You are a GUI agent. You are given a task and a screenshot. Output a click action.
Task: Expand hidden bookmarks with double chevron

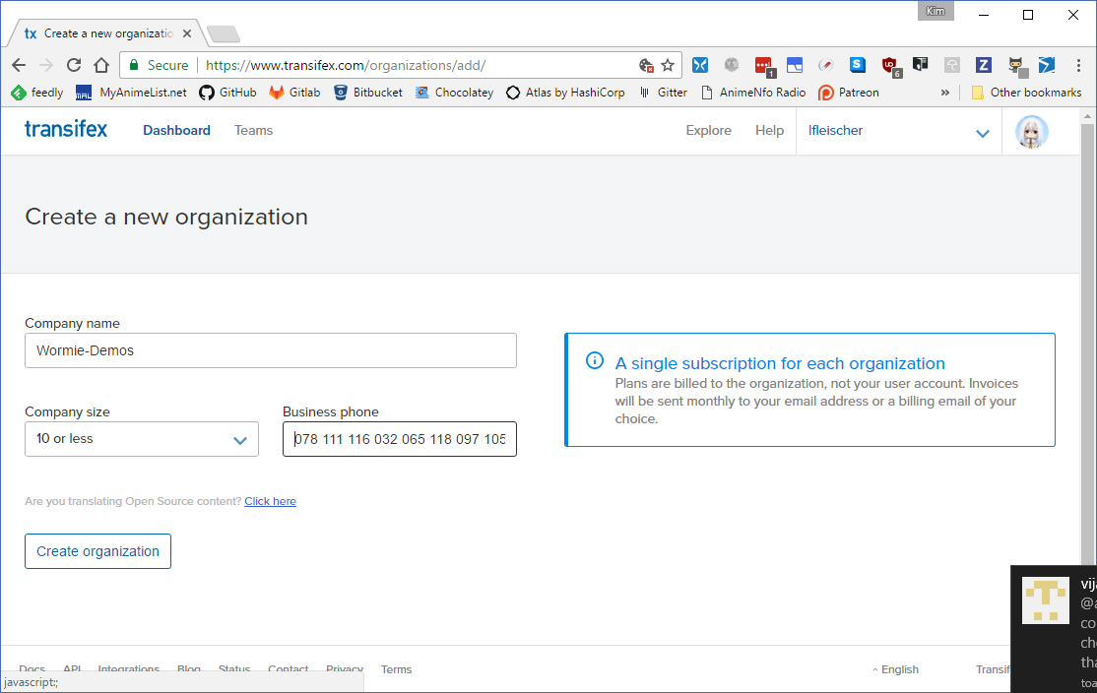click(x=945, y=93)
